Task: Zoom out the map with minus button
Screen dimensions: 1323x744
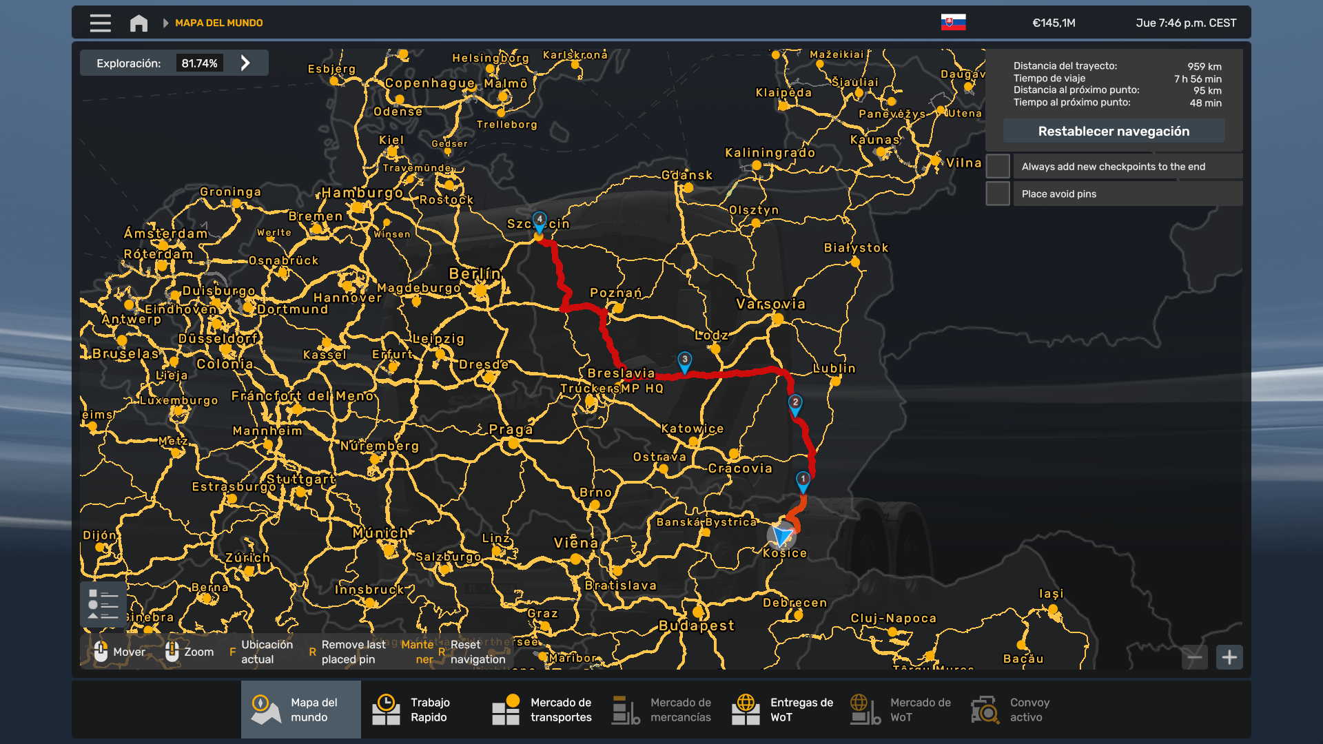Action: (1195, 657)
